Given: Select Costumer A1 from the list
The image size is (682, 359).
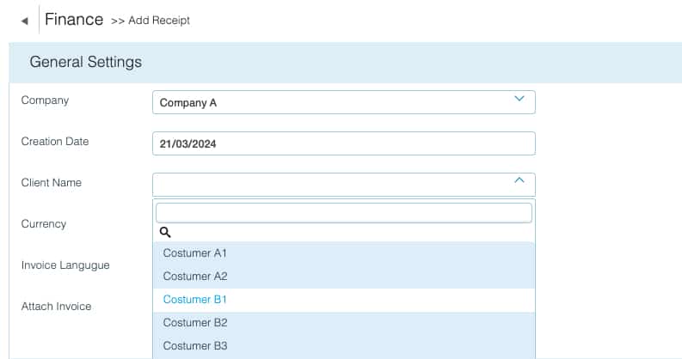Looking at the screenshot, I should click(344, 253).
